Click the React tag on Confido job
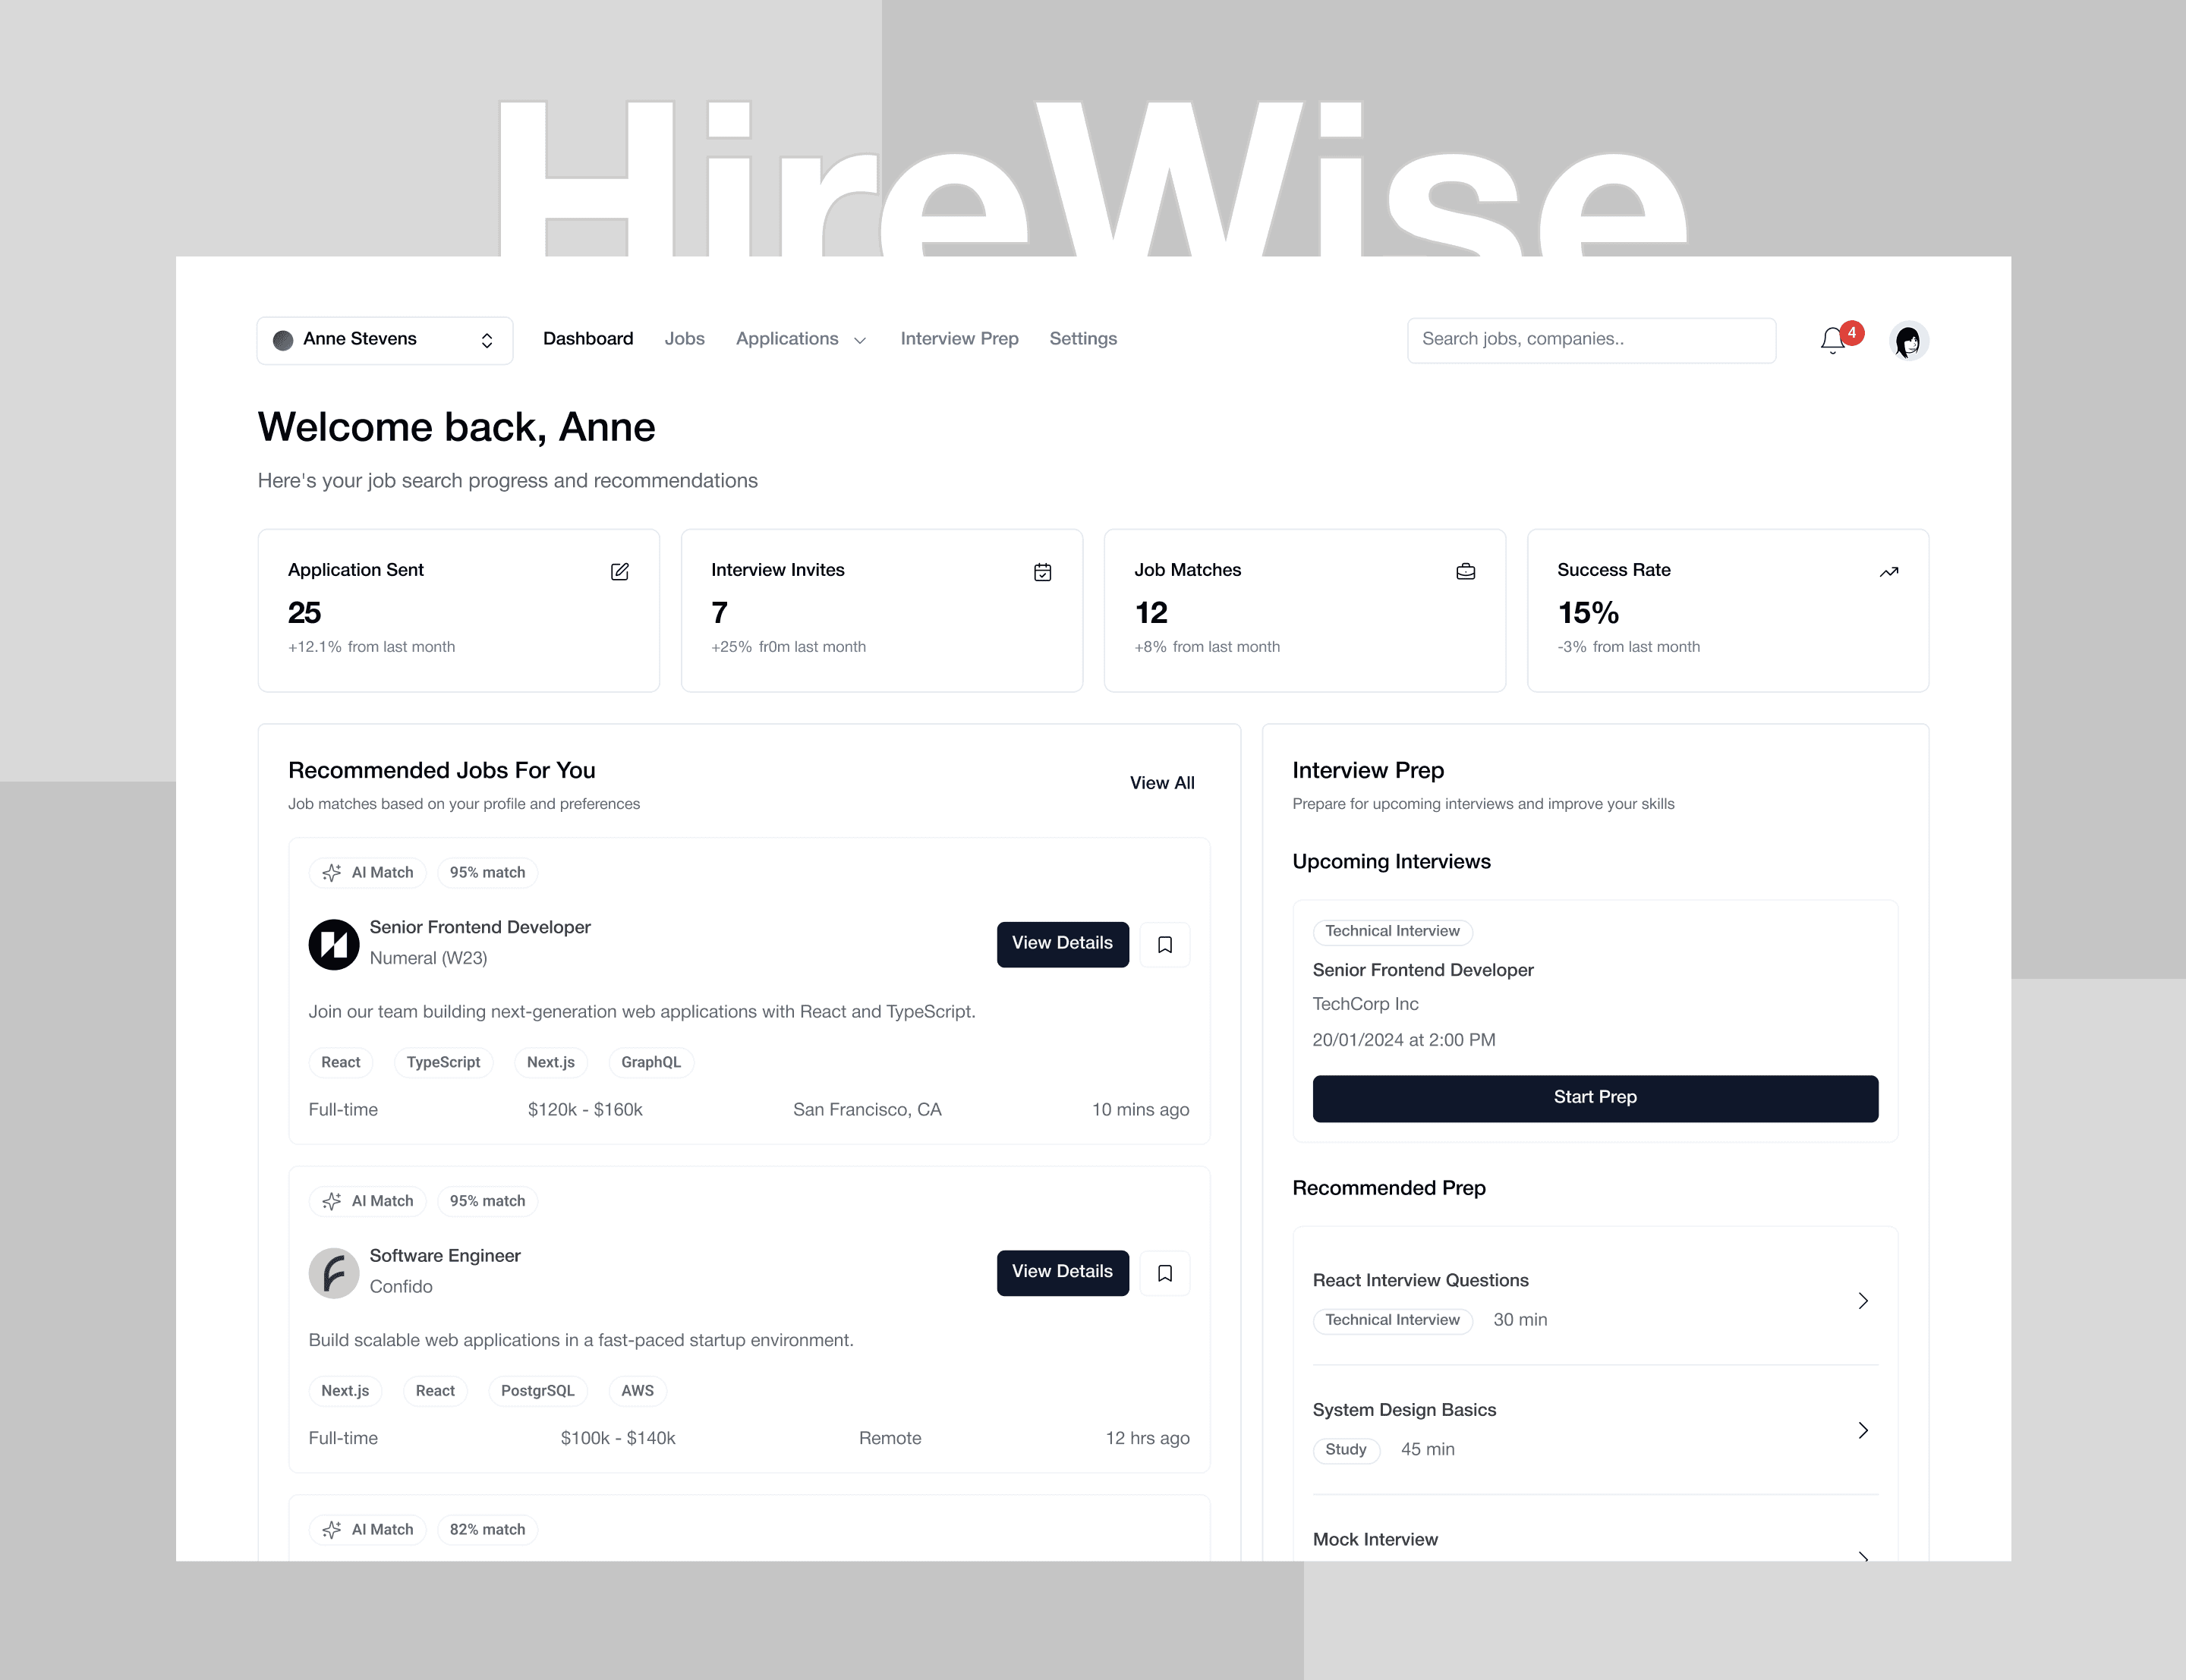The width and height of the screenshot is (2186, 1680). (x=435, y=1391)
